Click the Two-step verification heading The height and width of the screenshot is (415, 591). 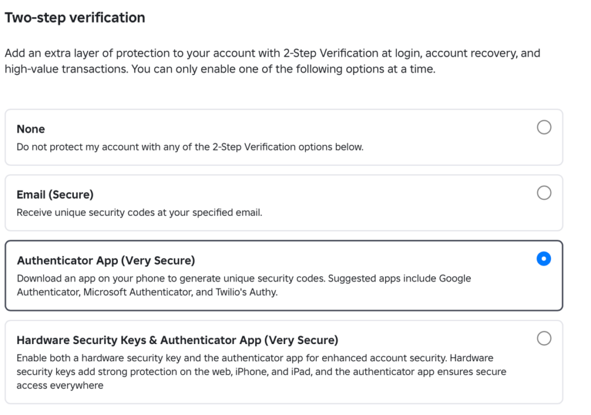pyautogui.click(x=74, y=17)
